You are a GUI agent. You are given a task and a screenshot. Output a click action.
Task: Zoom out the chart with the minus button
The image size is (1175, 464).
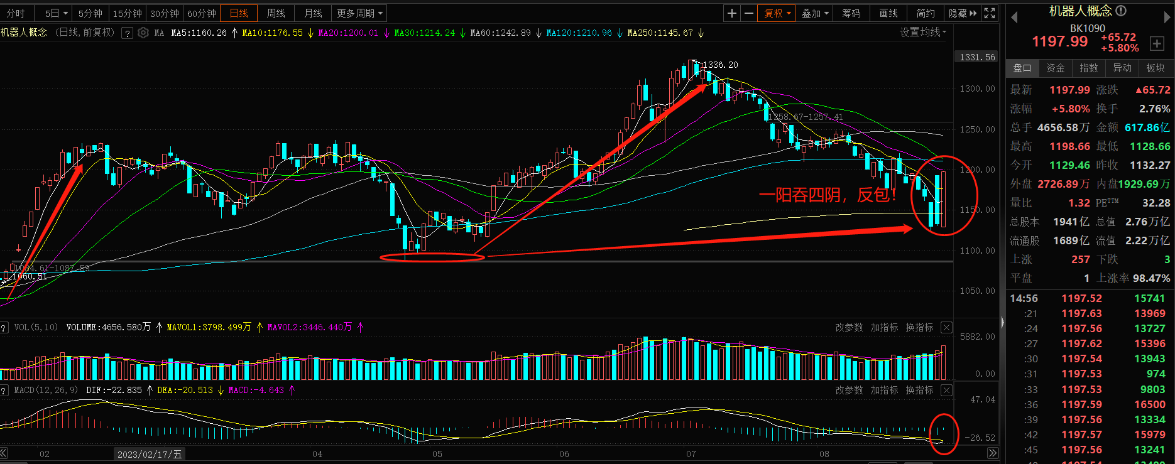(x=749, y=13)
